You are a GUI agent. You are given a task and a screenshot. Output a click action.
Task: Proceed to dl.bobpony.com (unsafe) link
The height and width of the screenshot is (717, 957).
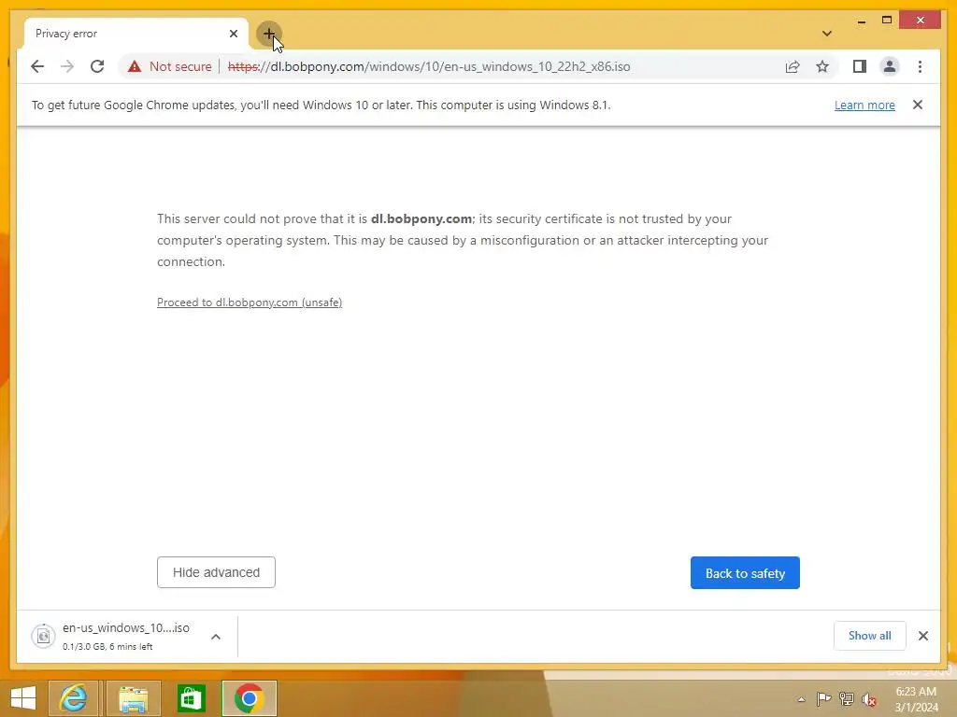click(250, 302)
